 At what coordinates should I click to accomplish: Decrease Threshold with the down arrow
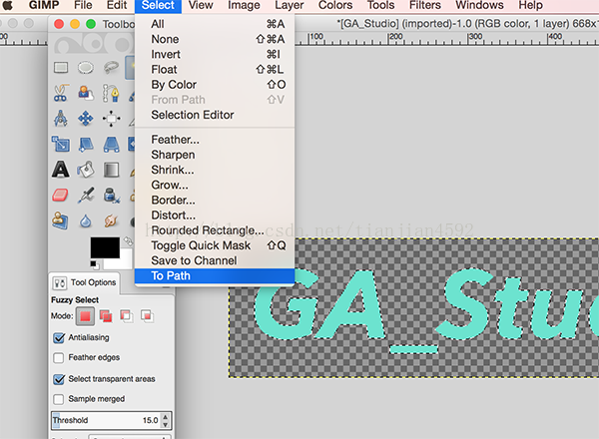pyautogui.click(x=165, y=424)
